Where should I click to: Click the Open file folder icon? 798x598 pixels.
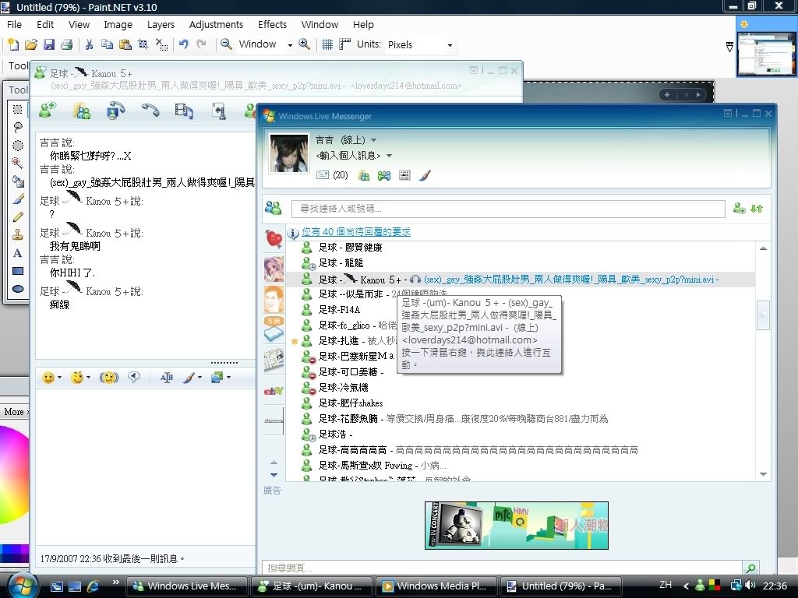[x=31, y=44]
